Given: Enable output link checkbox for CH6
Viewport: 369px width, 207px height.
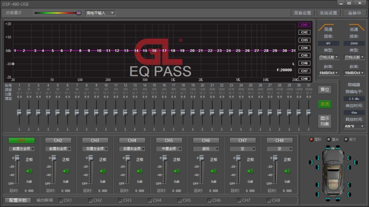Looking at the screenshot, I should pos(209,201).
